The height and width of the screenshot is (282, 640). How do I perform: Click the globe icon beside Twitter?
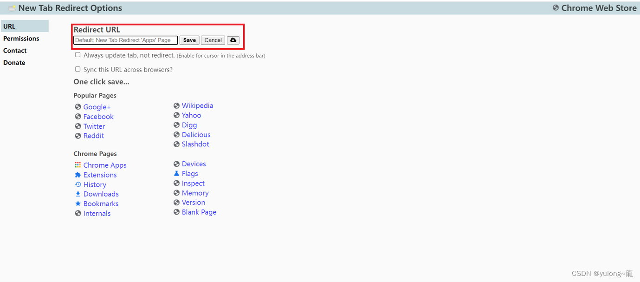(x=78, y=126)
